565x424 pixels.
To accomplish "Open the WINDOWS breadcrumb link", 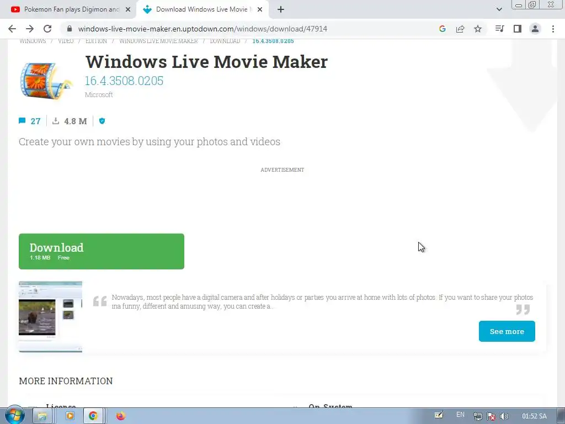I will tap(33, 41).
